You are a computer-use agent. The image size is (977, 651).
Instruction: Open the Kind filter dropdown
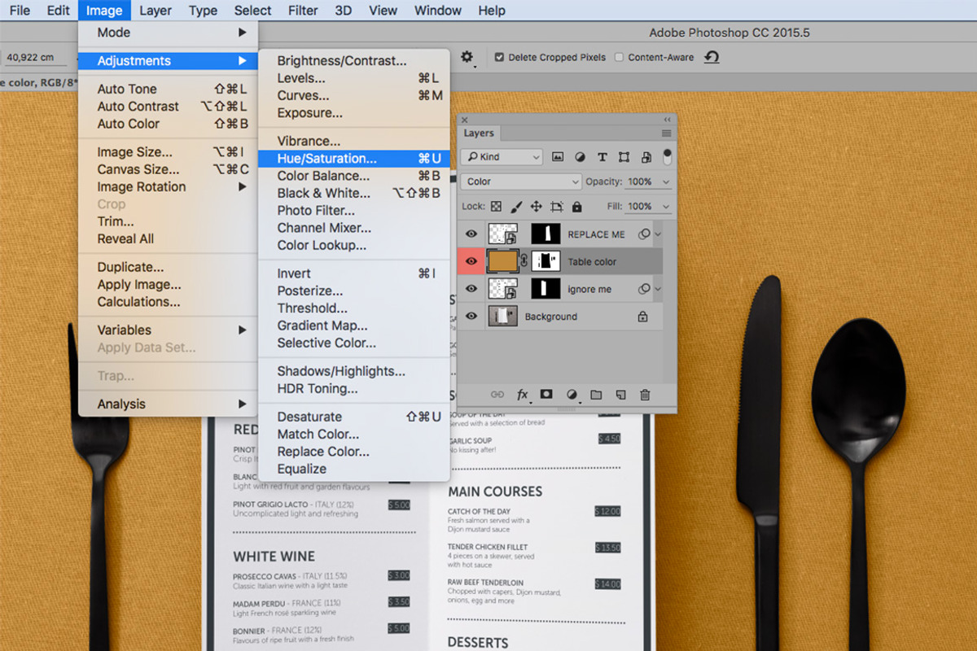pyautogui.click(x=502, y=157)
